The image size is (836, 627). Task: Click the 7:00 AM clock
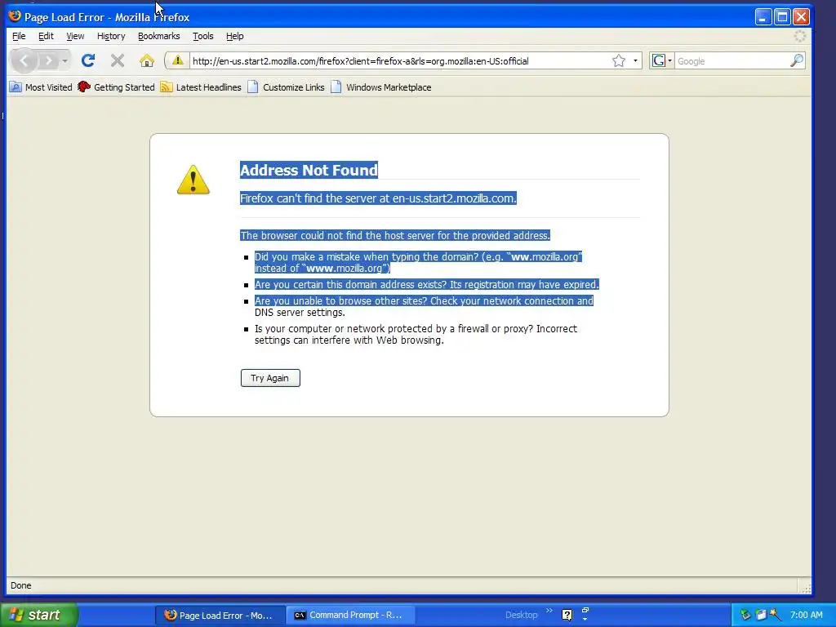[806, 615]
